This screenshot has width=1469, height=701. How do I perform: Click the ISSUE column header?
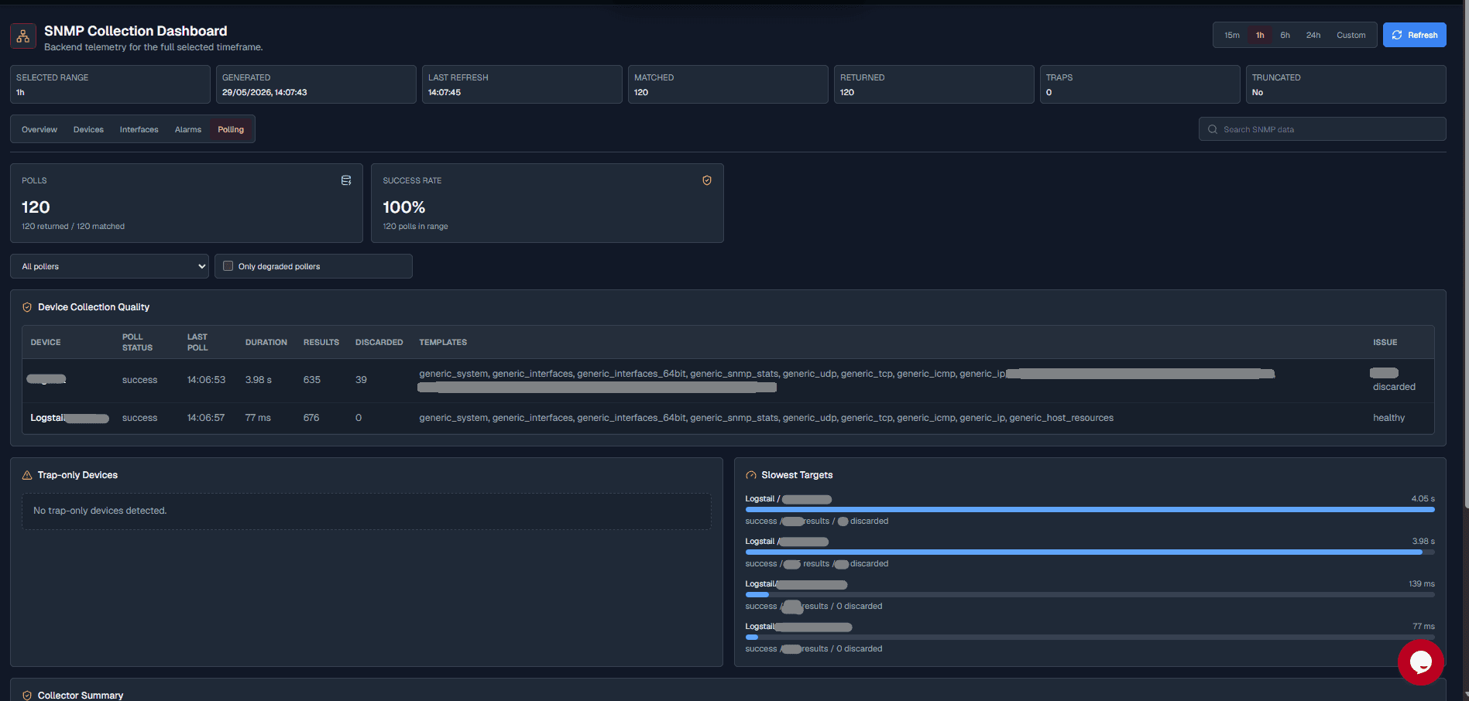[1385, 342]
